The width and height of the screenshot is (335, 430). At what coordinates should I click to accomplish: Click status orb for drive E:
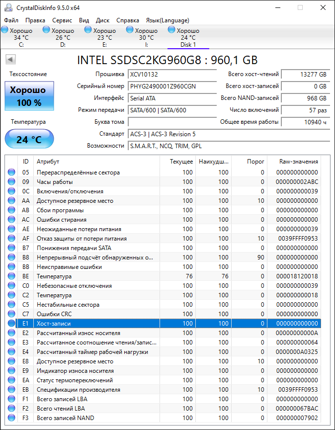coord(88,30)
